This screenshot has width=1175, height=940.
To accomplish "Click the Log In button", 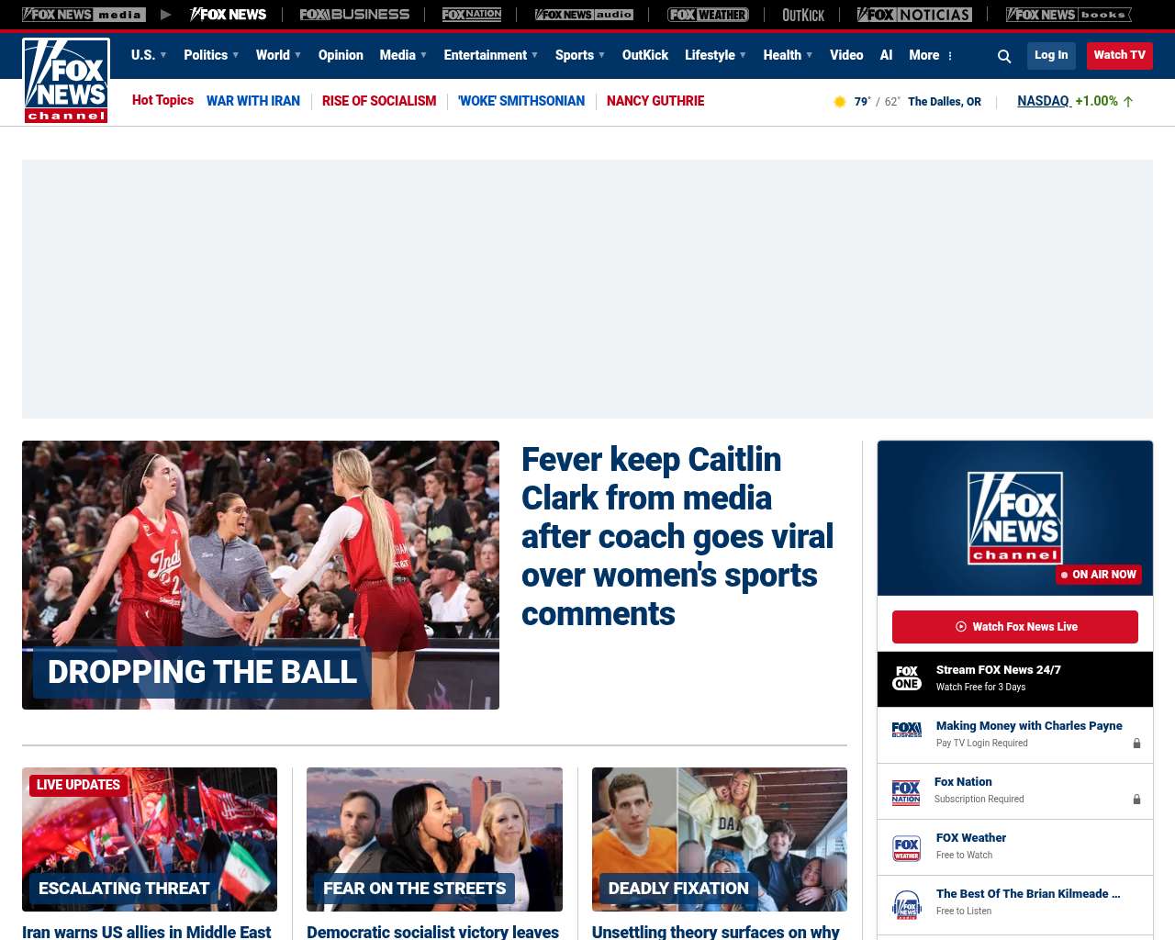I will [1051, 56].
